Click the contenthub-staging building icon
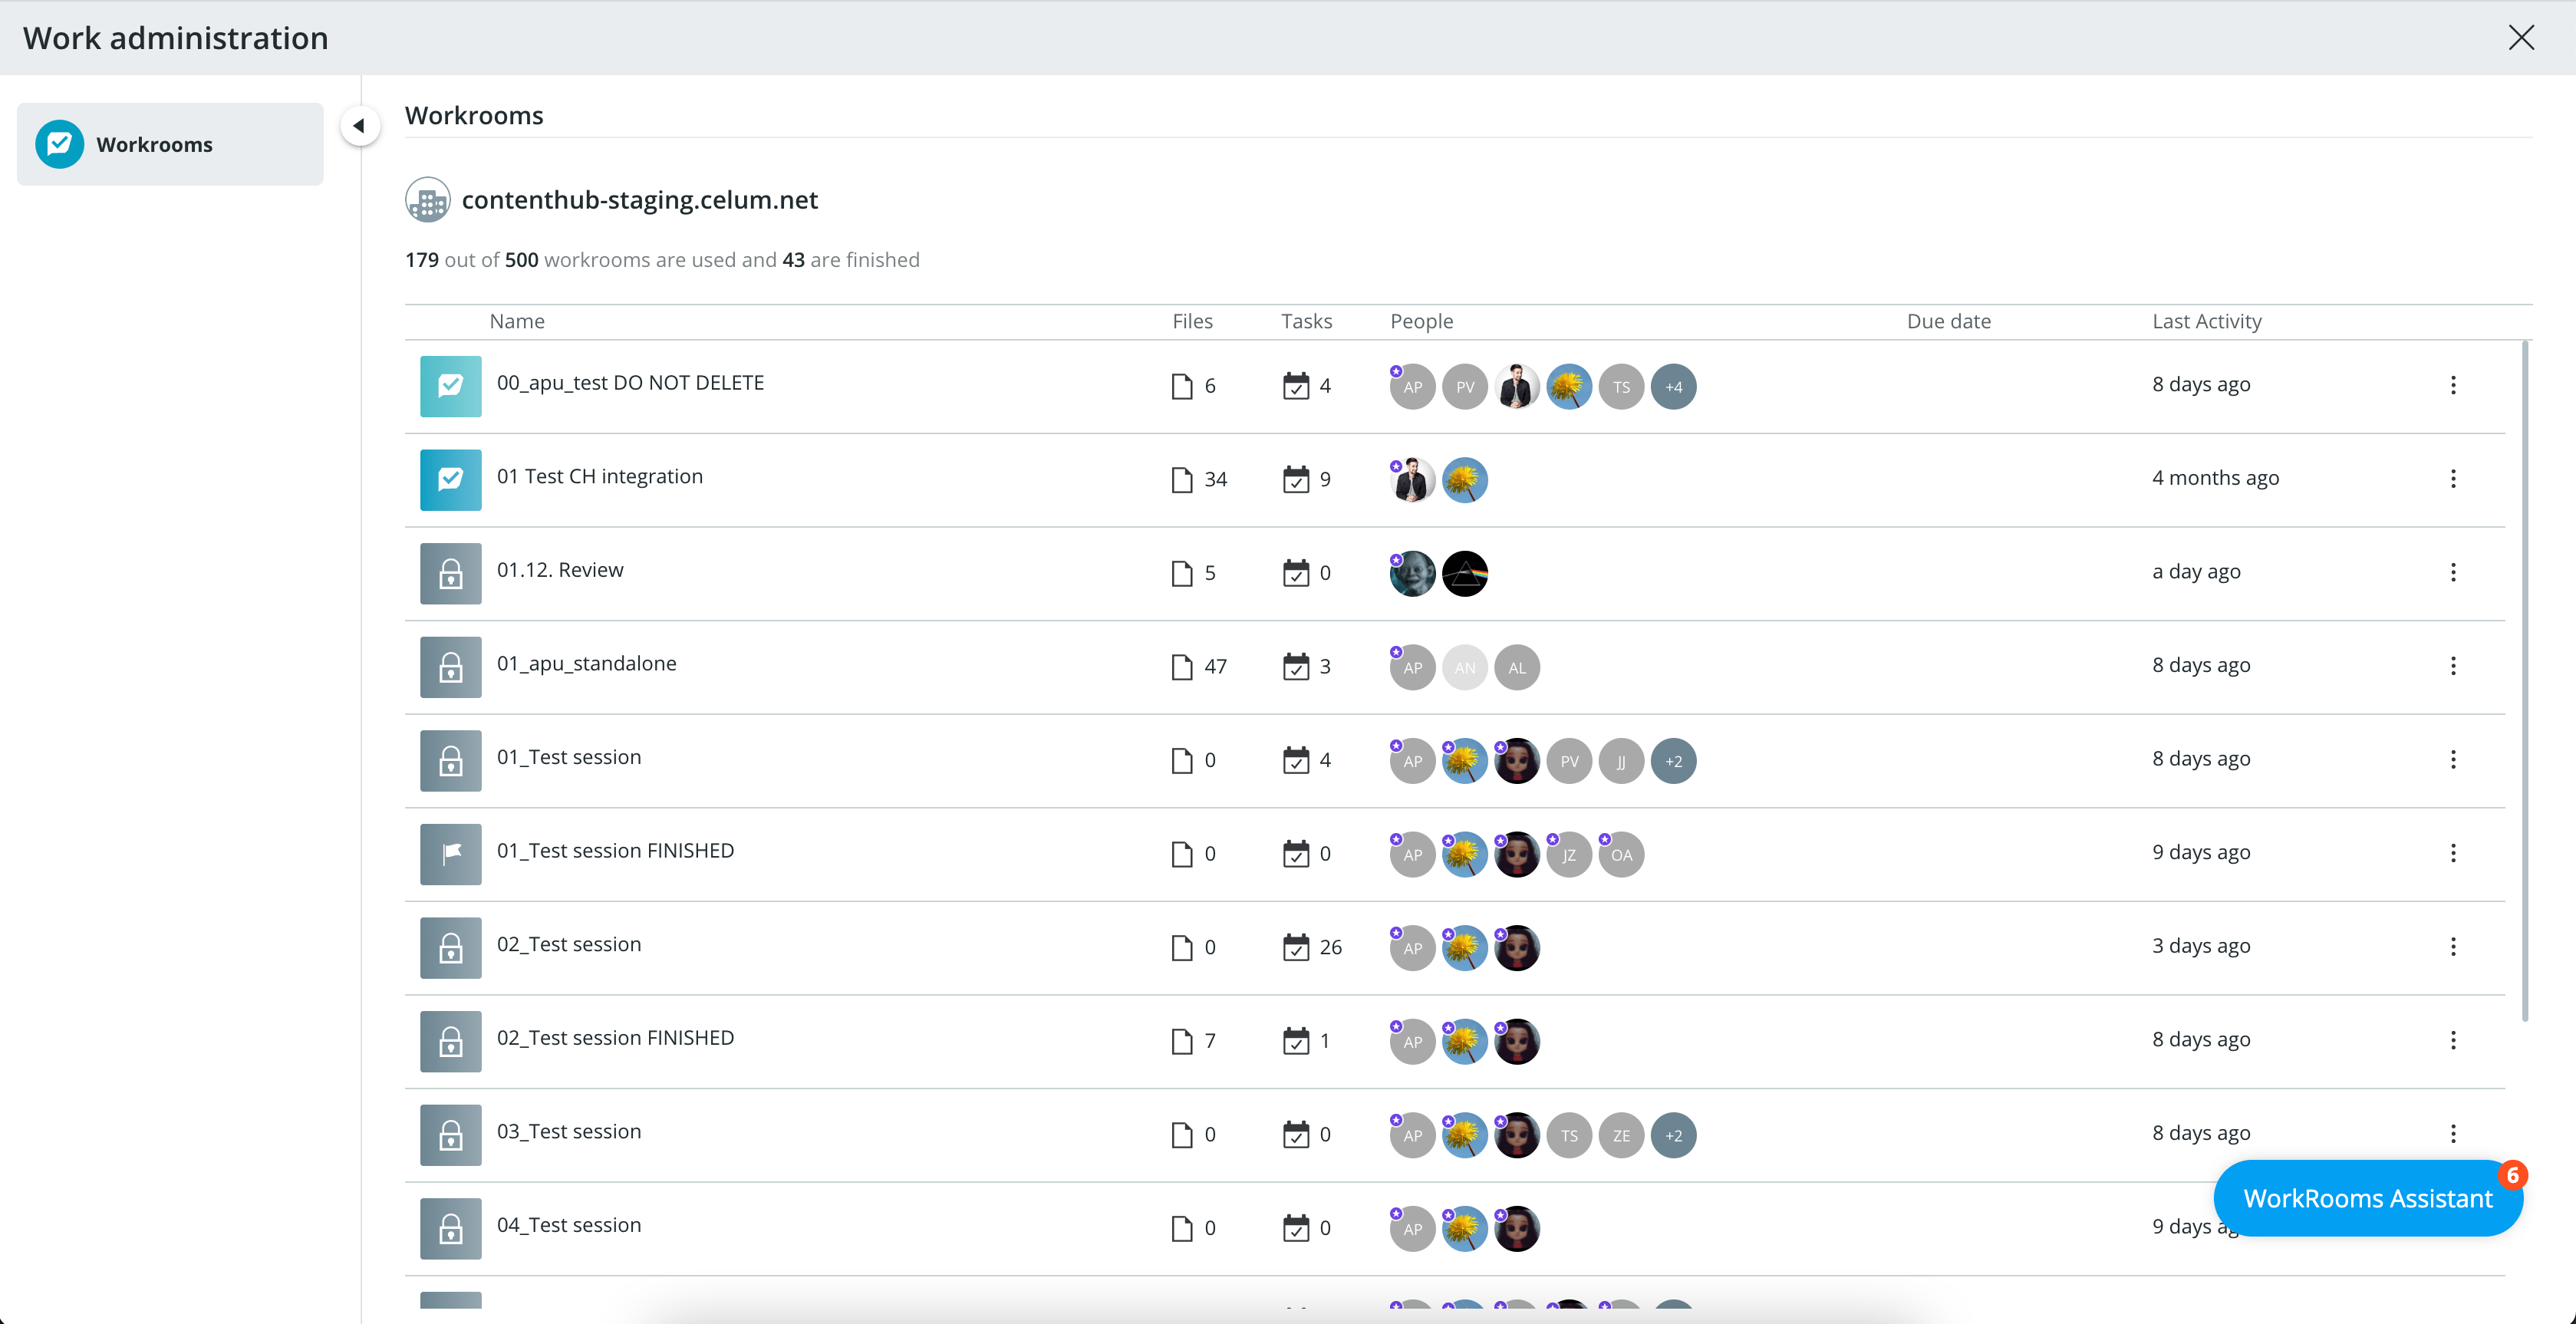The image size is (2576, 1324). point(428,200)
